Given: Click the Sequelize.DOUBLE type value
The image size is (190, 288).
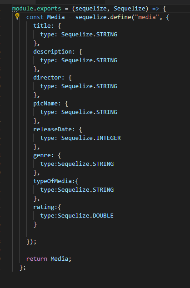Looking at the screenshot, I should pos(85,216).
